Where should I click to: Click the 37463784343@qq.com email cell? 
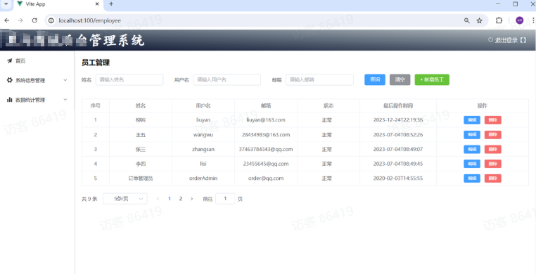[266, 149]
